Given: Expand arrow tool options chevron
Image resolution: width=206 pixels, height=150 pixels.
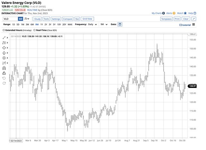Looking at the screenshot, I should pos(7,53).
